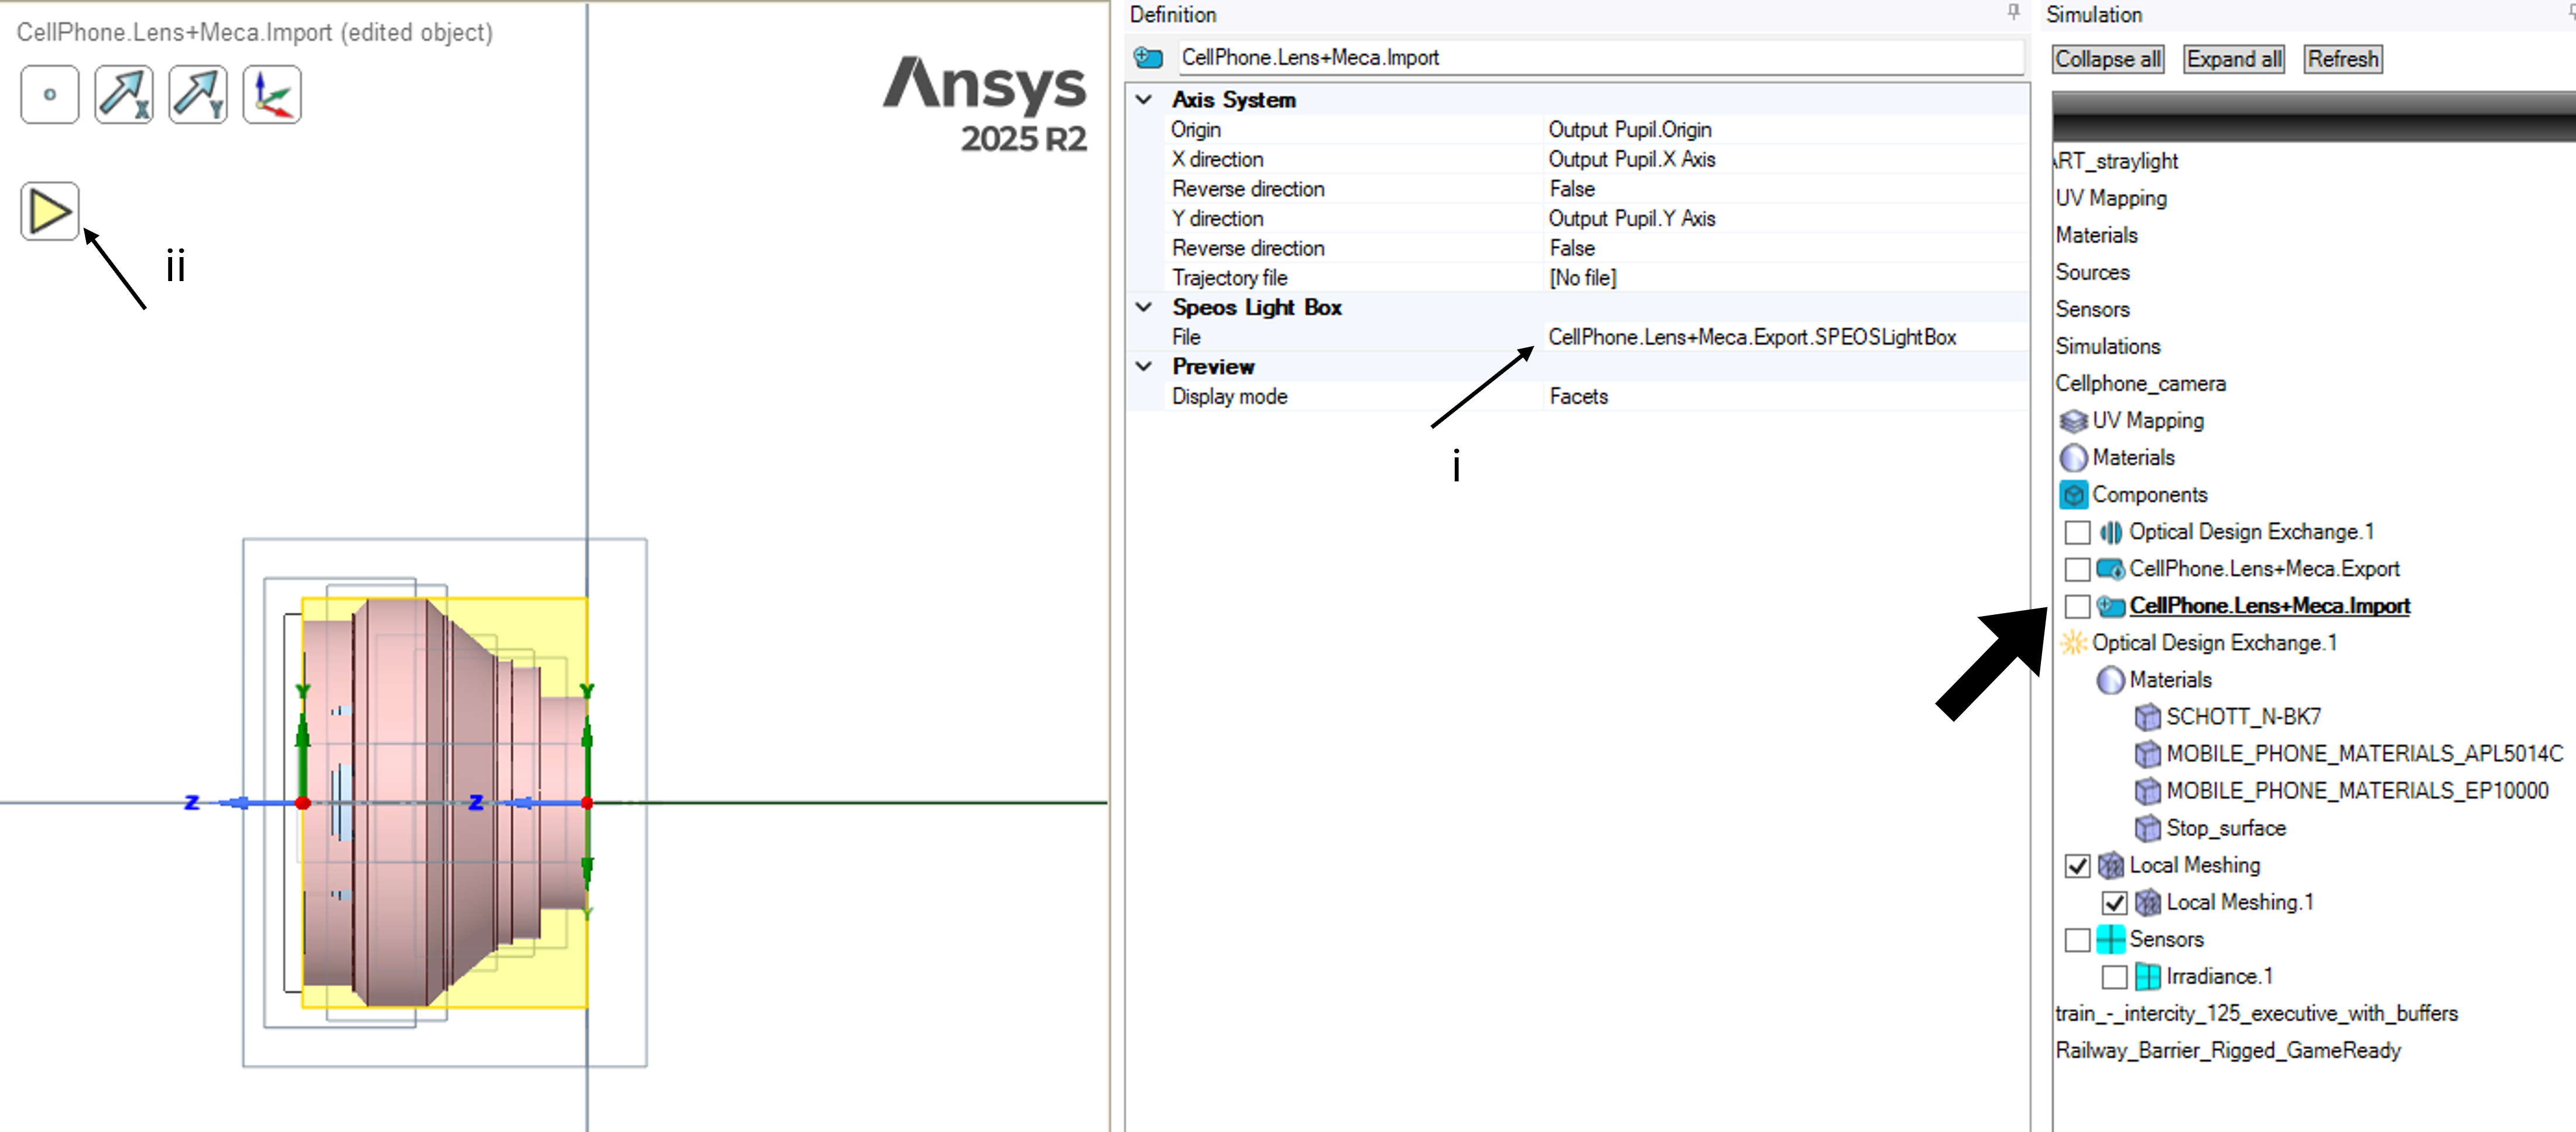The image size is (2576, 1132).
Task: Select the Irradiance.1 sensor label
Action: point(2219,976)
